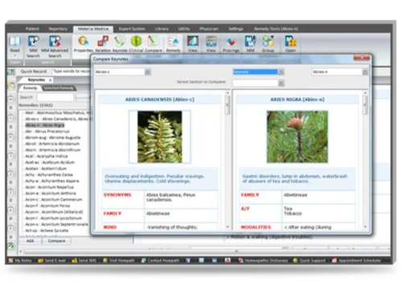Open Quick Support in the bottom bar
This screenshot has height=301, width=402.
[310, 260]
